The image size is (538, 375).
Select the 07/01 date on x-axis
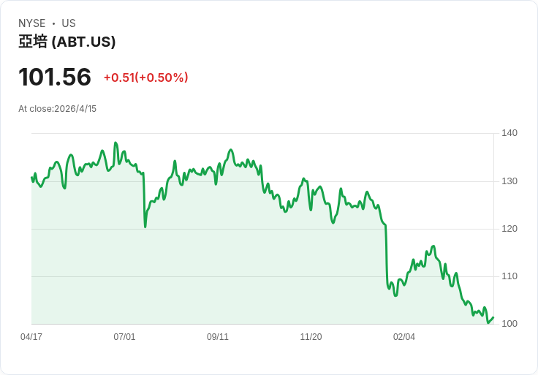pos(124,337)
